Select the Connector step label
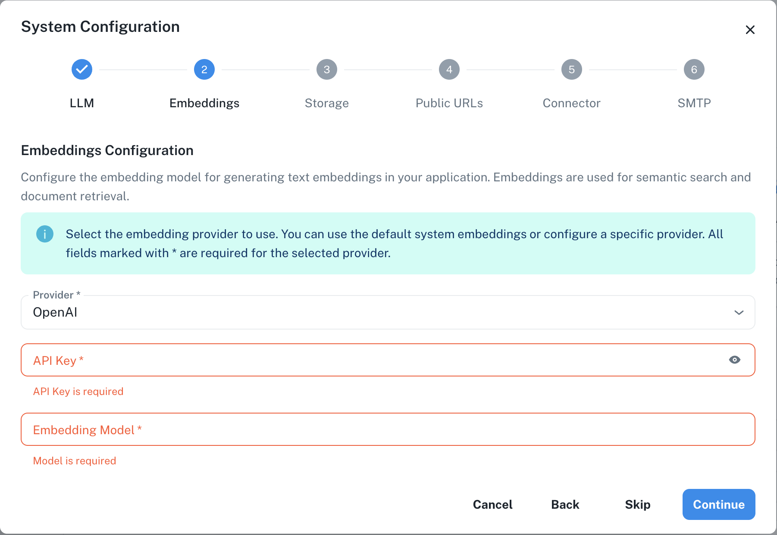777x535 pixels. click(x=572, y=103)
